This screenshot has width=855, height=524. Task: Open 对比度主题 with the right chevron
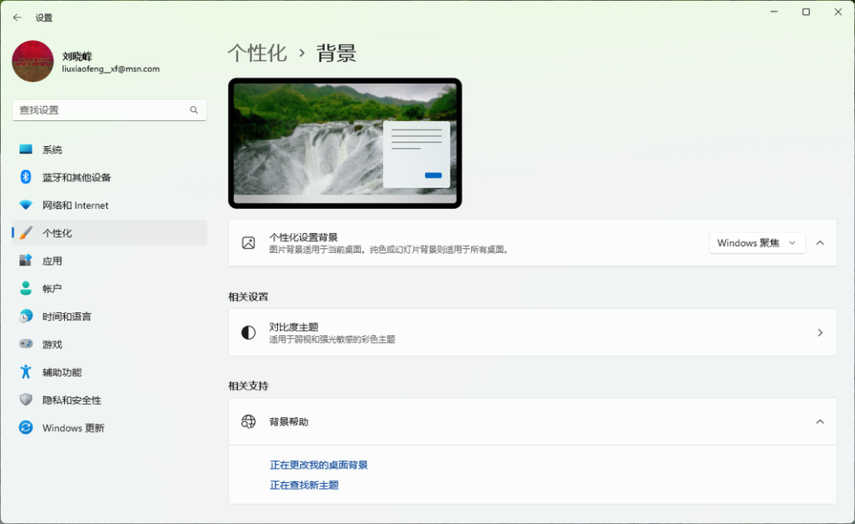(x=819, y=333)
